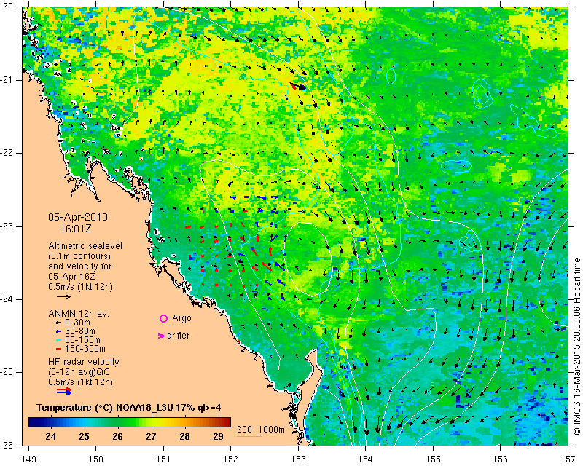Click the '05-Apr 16Z' legend line
The width and height of the screenshot is (583, 466).
72,277
